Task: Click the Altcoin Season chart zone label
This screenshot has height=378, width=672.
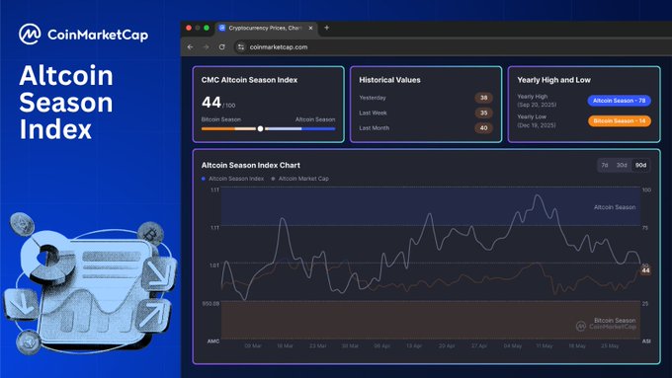Action: [x=615, y=207]
